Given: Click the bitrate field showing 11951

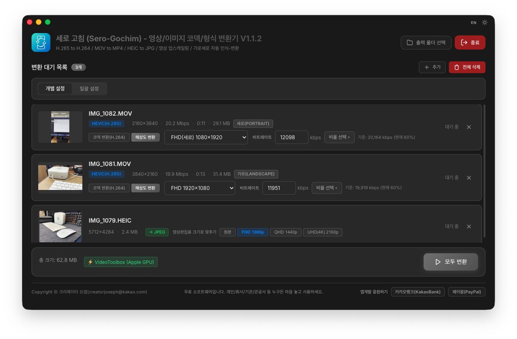Looking at the screenshot, I should [x=279, y=188].
